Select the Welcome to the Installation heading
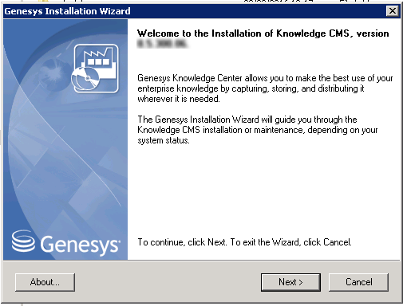Viewport: 403px width, 306px height. pos(263,33)
